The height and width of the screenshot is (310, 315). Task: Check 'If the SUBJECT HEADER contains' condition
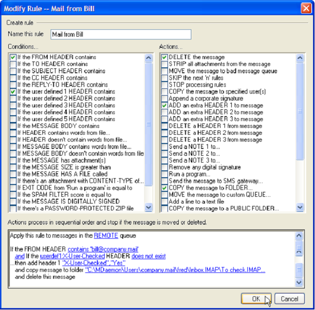[13, 71]
